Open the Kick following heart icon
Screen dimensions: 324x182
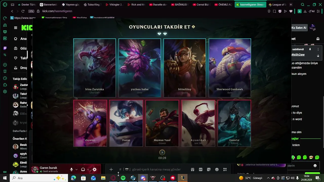(16, 58)
